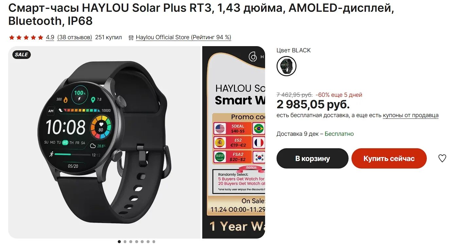
Task: Open купоны от продавца link
Action: coord(411,115)
